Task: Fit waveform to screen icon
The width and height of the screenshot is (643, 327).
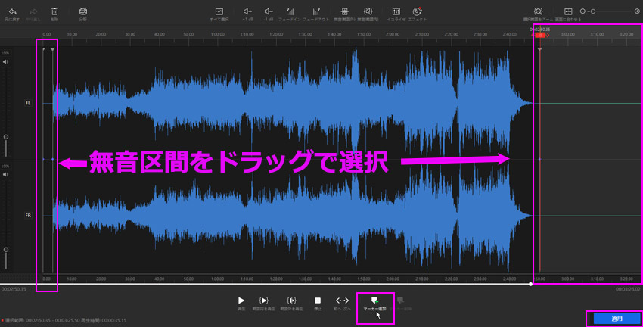Action: tap(568, 11)
